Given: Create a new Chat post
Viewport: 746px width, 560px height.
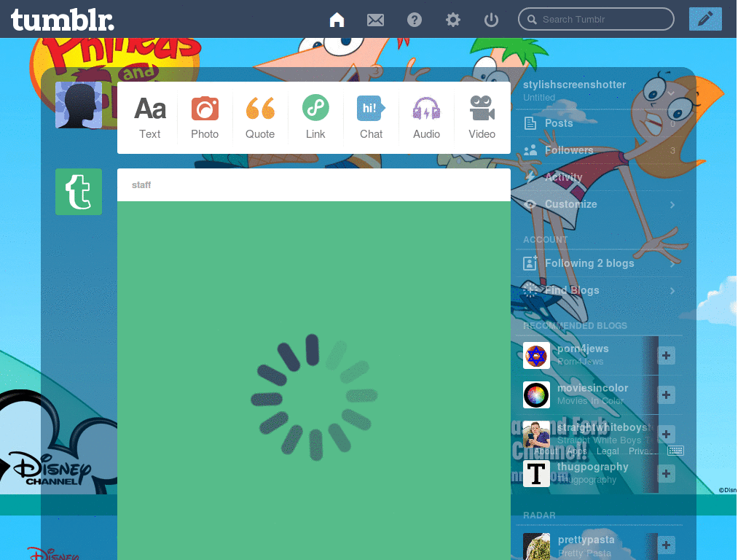Looking at the screenshot, I should [x=371, y=117].
